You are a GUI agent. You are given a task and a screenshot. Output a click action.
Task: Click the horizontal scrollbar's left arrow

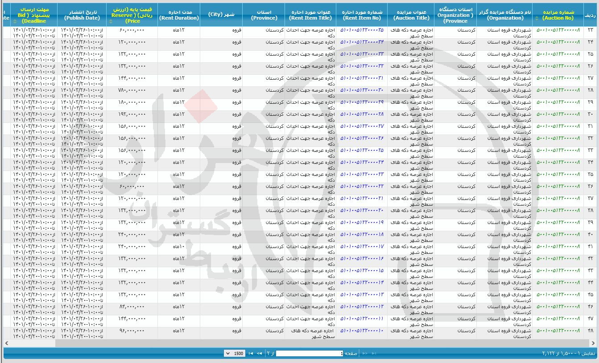pyautogui.click(x=6, y=343)
